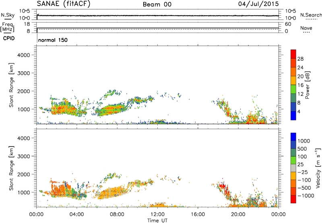
Task: Click the 'N.Search' legend label
Action: [x=311, y=15]
